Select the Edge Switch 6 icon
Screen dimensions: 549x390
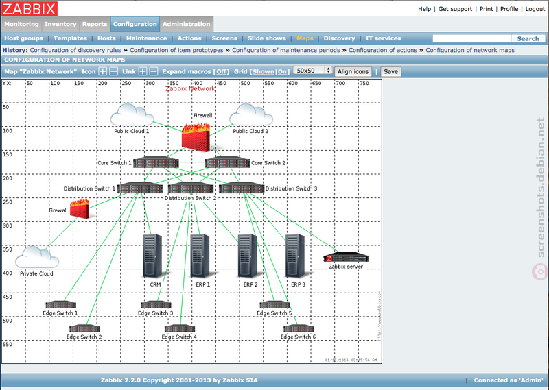(299, 328)
